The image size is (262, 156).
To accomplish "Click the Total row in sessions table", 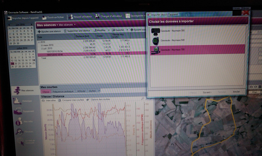I will pyautogui.click(x=92, y=58).
